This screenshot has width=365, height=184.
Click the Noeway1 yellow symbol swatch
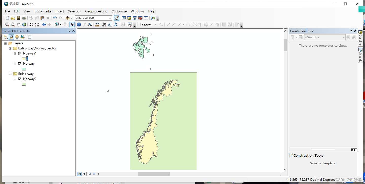[x=24, y=59]
